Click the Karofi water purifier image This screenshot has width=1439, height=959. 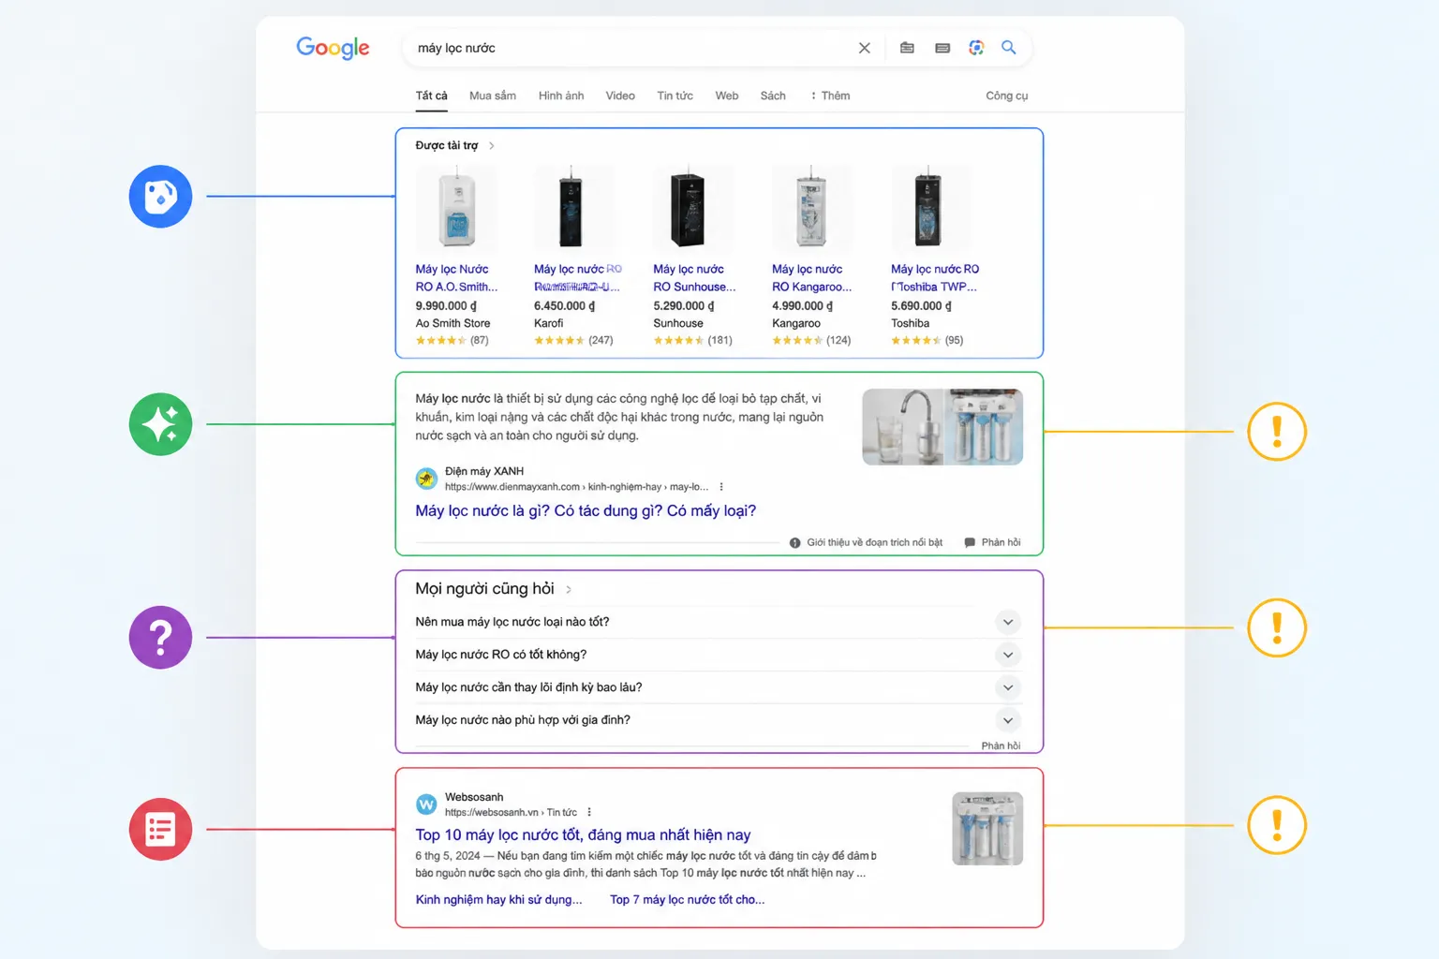574,208
